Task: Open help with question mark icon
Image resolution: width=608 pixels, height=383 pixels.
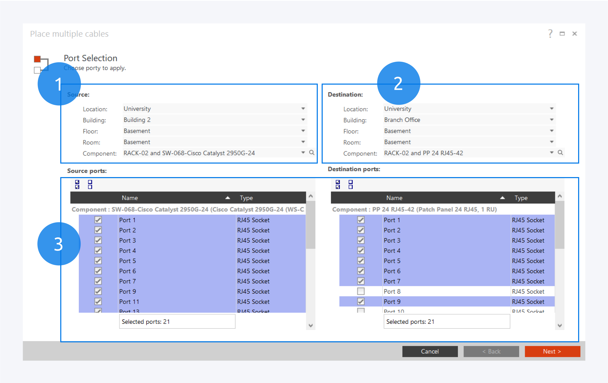Action: (550, 34)
